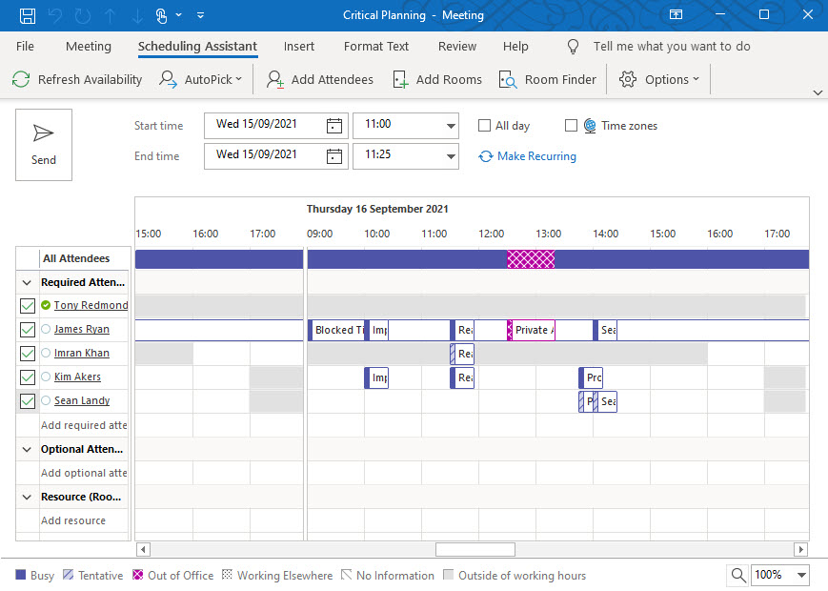The image size is (828, 591).
Task: Uncheck Tony Redmond attendee checkbox
Action: click(x=28, y=306)
